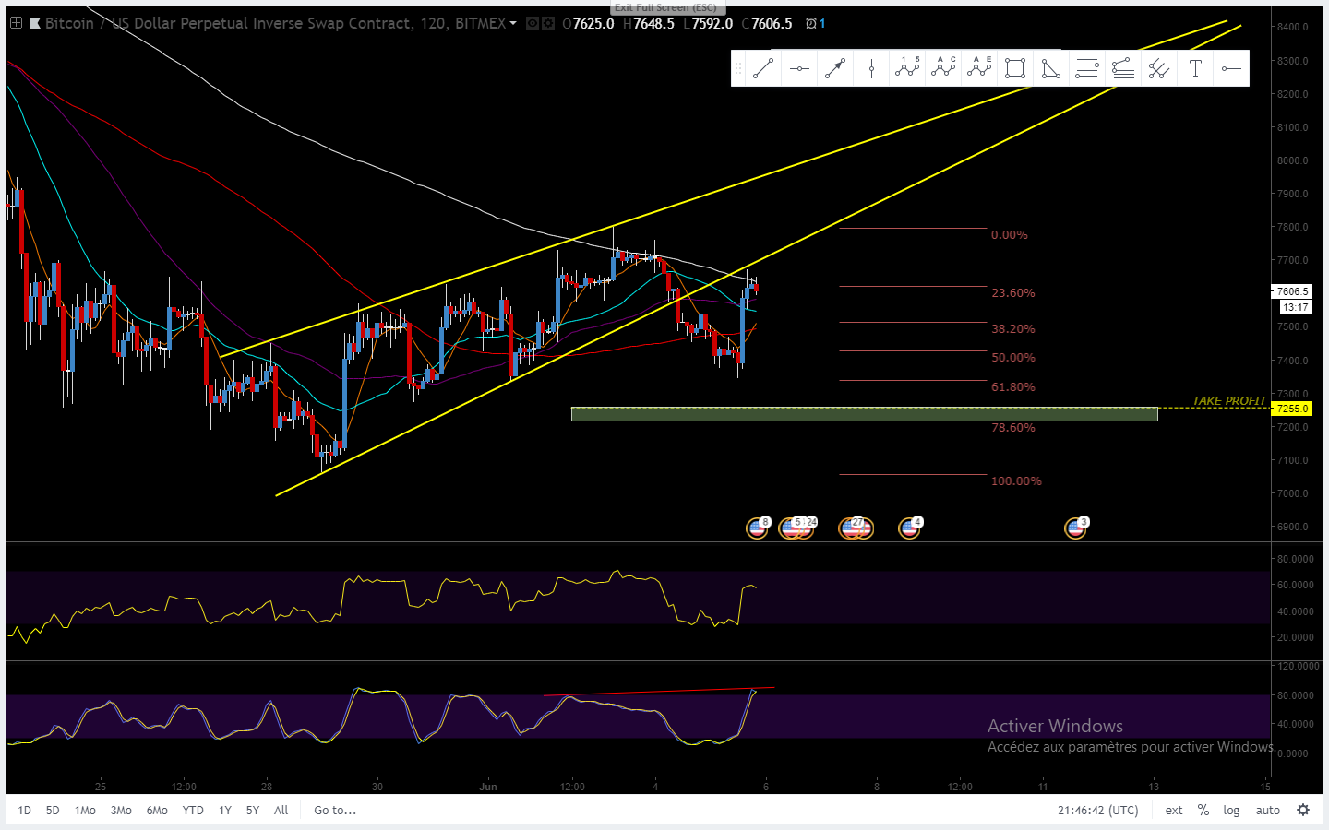Switch to the YTD time range
1329x830 pixels.
click(x=193, y=810)
